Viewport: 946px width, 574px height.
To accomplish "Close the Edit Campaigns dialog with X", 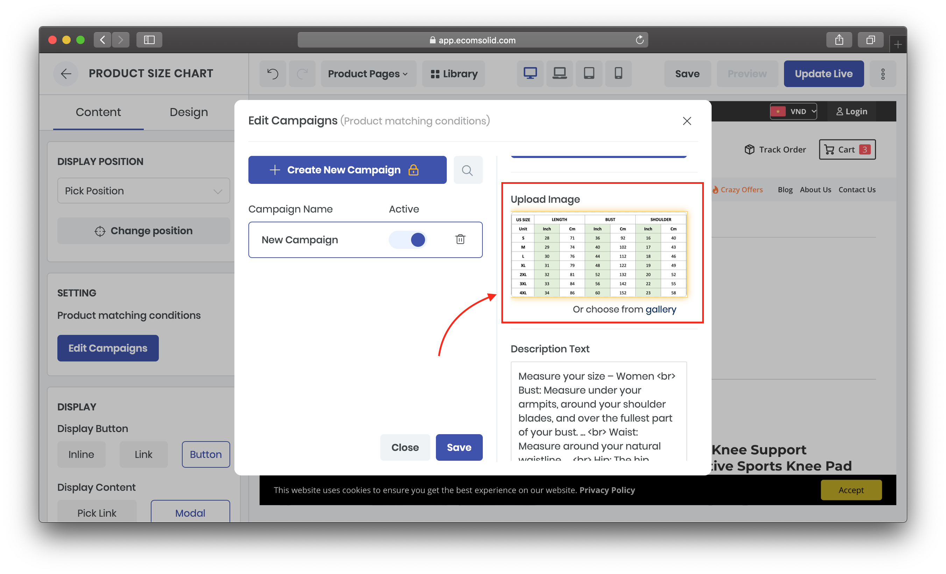I will click(x=687, y=121).
